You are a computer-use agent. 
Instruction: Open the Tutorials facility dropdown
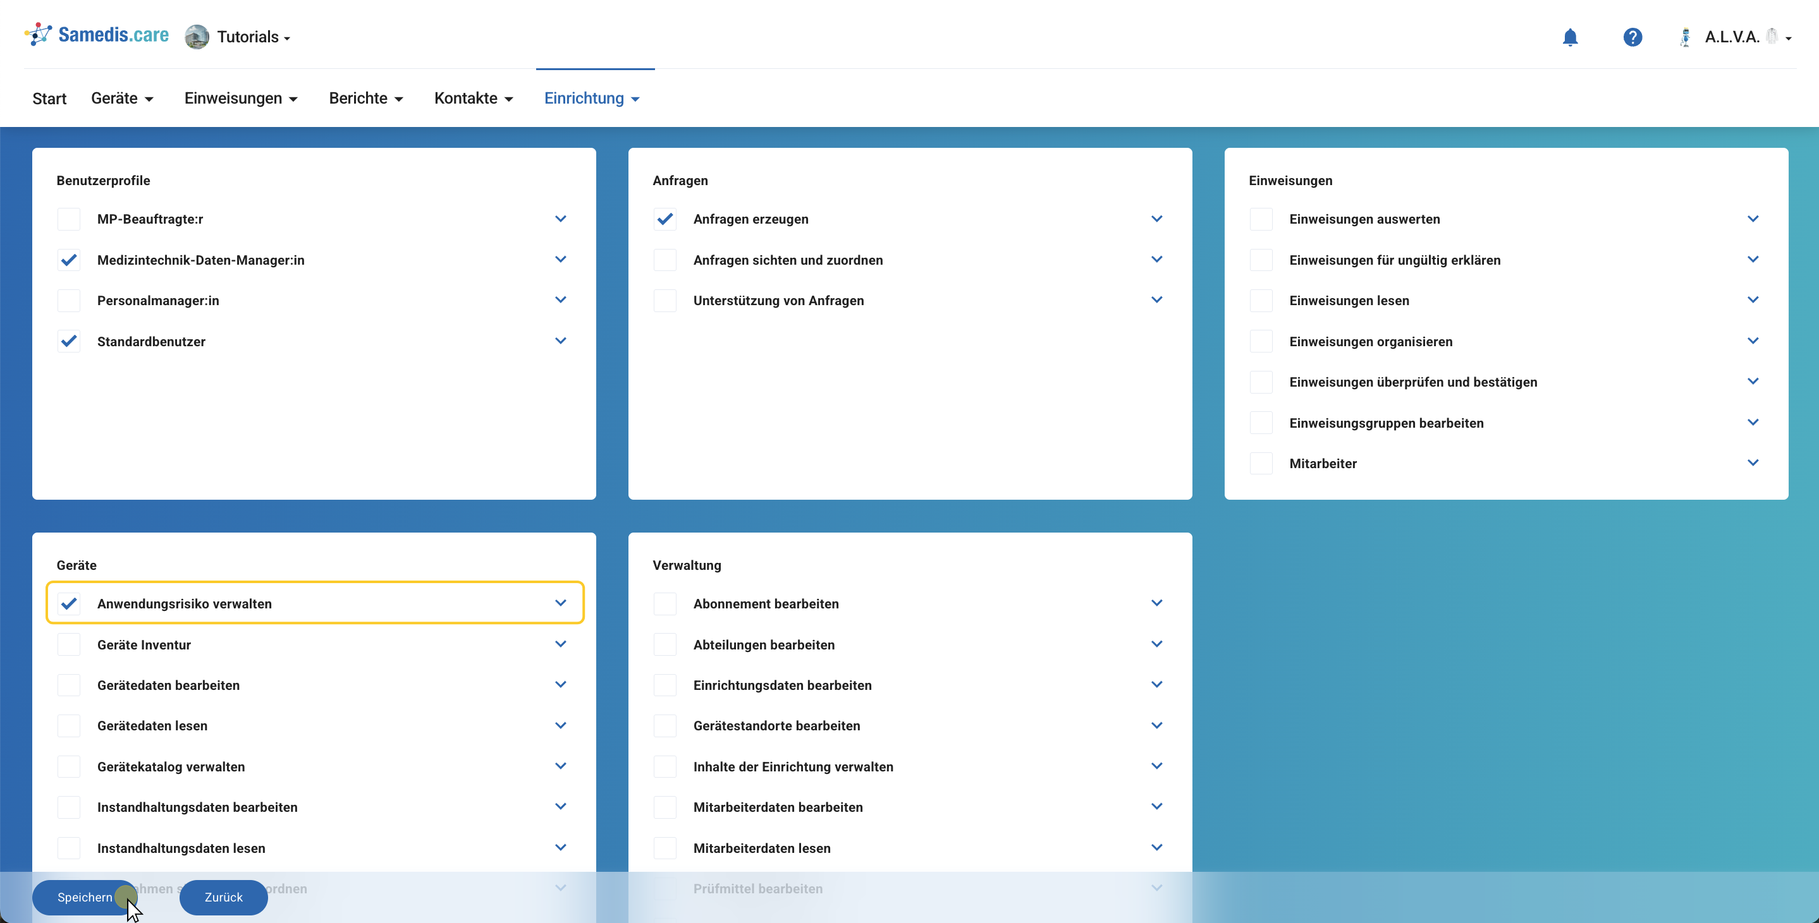[253, 37]
